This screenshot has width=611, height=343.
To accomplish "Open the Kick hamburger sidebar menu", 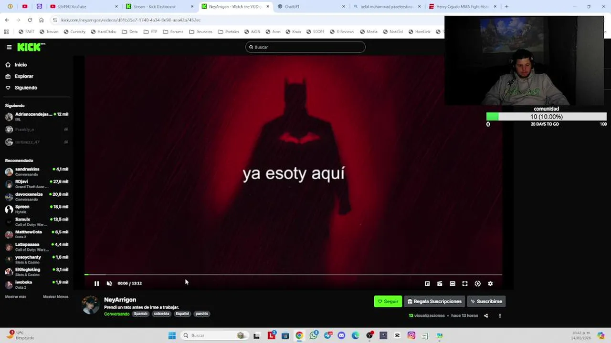I will (9, 47).
